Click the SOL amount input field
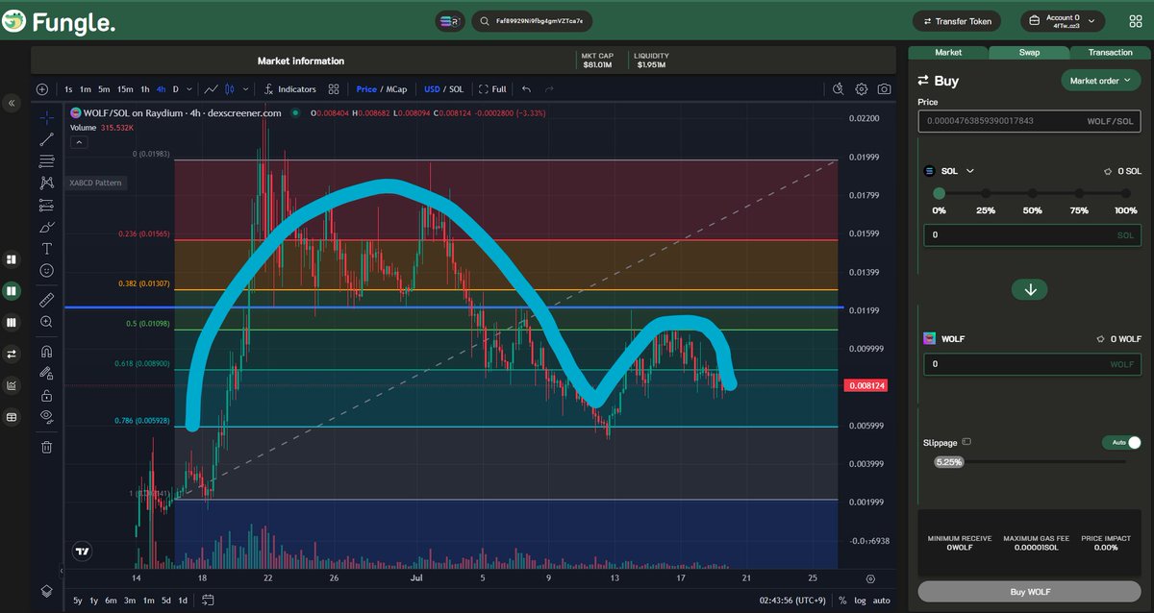This screenshot has height=613, width=1154. coord(1032,234)
